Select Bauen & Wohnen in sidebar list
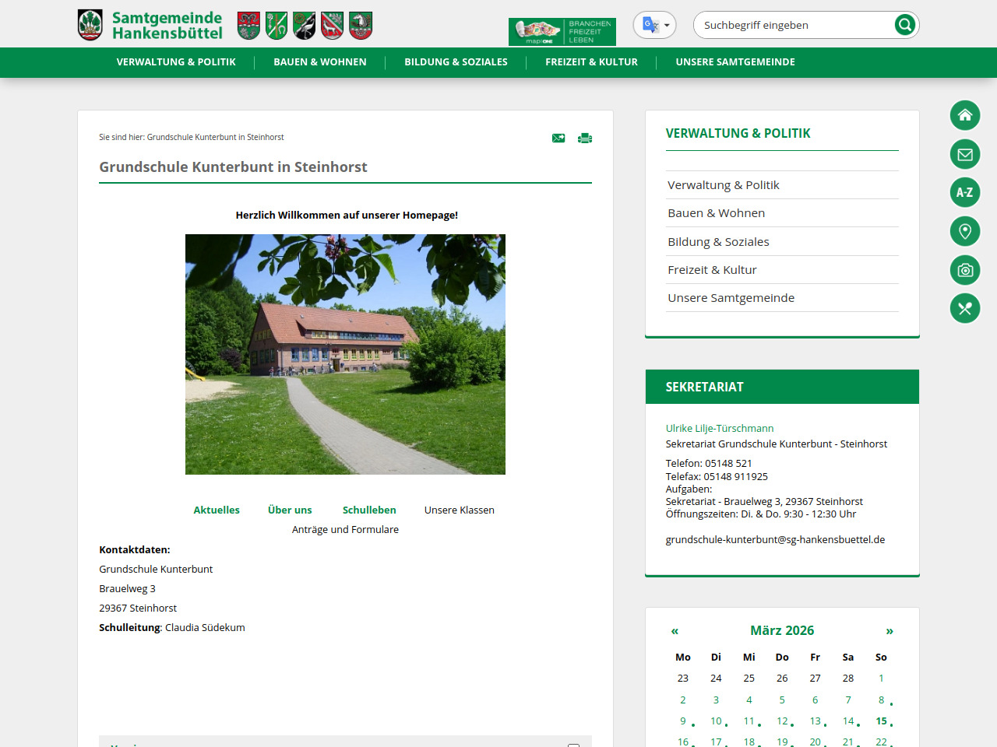The width and height of the screenshot is (997, 747). (716, 213)
